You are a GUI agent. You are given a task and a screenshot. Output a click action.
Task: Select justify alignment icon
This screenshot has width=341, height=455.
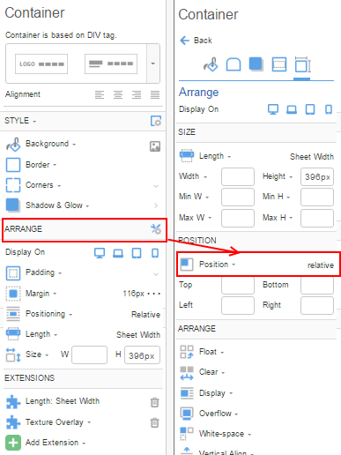[x=155, y=94]
